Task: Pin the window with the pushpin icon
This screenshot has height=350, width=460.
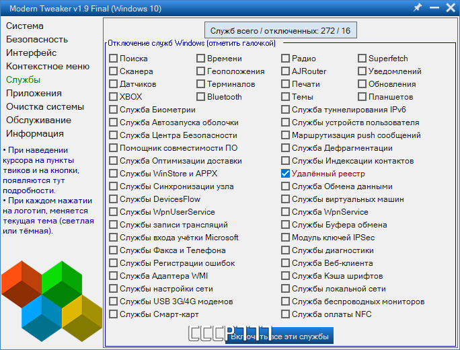Action: (x=417, y=7)
